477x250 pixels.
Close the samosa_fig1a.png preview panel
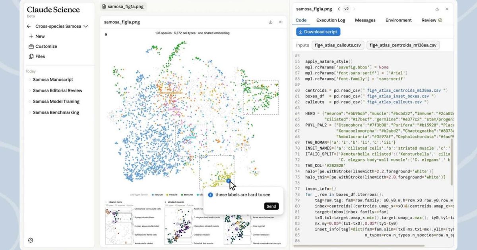tap(280, 22)
